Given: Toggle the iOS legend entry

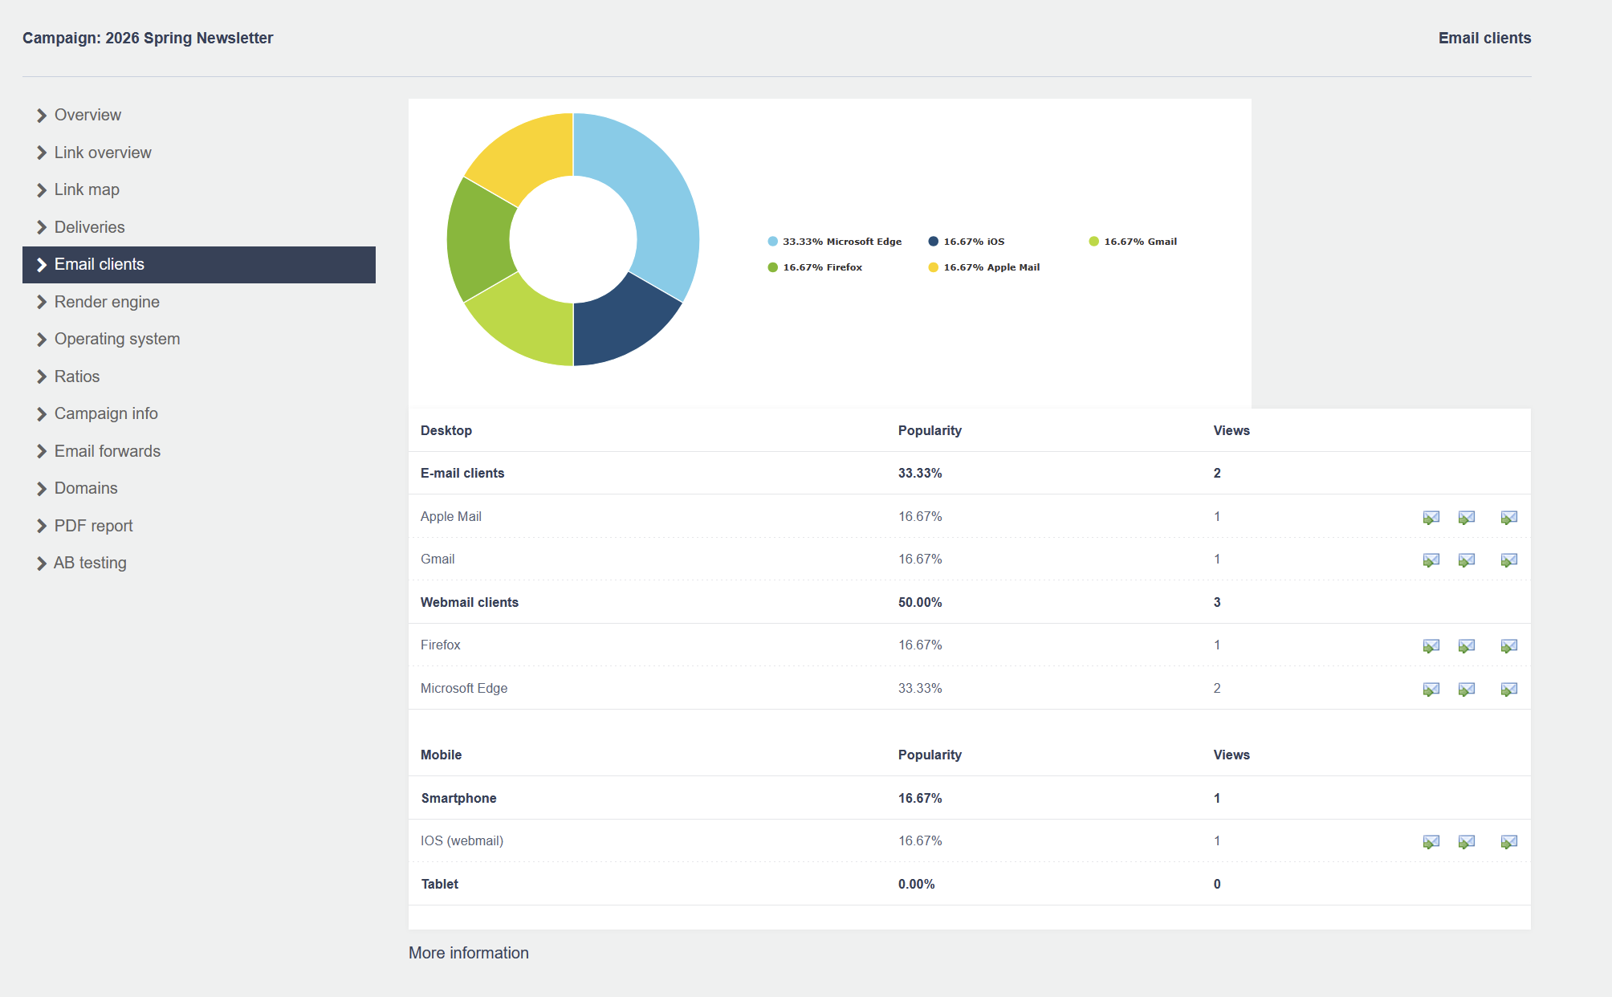Looking at the screenshot, I should pos(973,242).
